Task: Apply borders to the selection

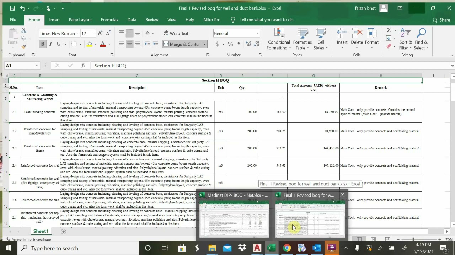Action: coord(74,44)
